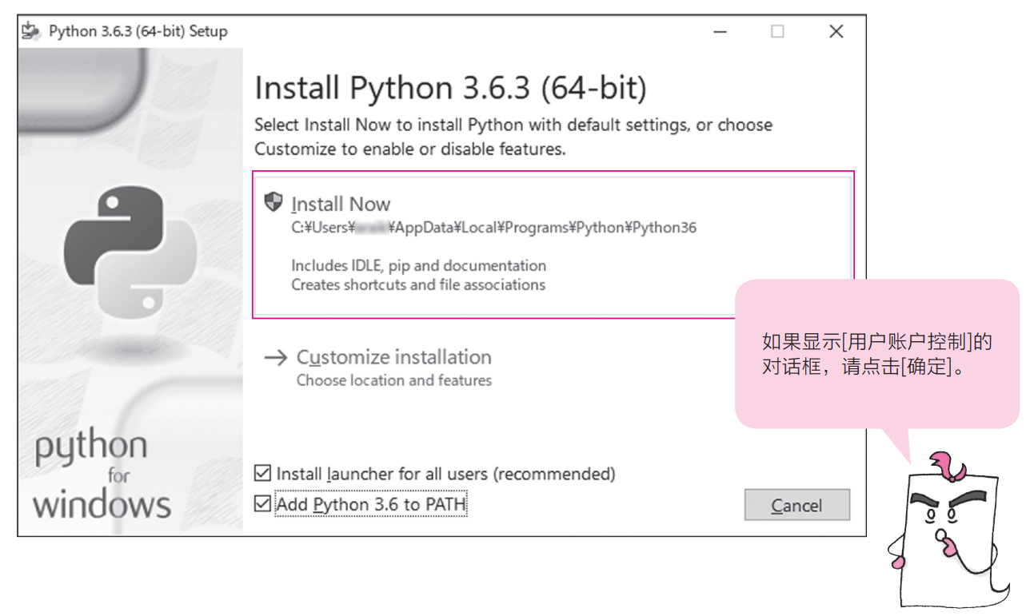The width and height of the screenshot is (1030, 616).
Task: Toggle Install launcher for all users checkbox
Action: pyautogui.click(x=262, y=474)
